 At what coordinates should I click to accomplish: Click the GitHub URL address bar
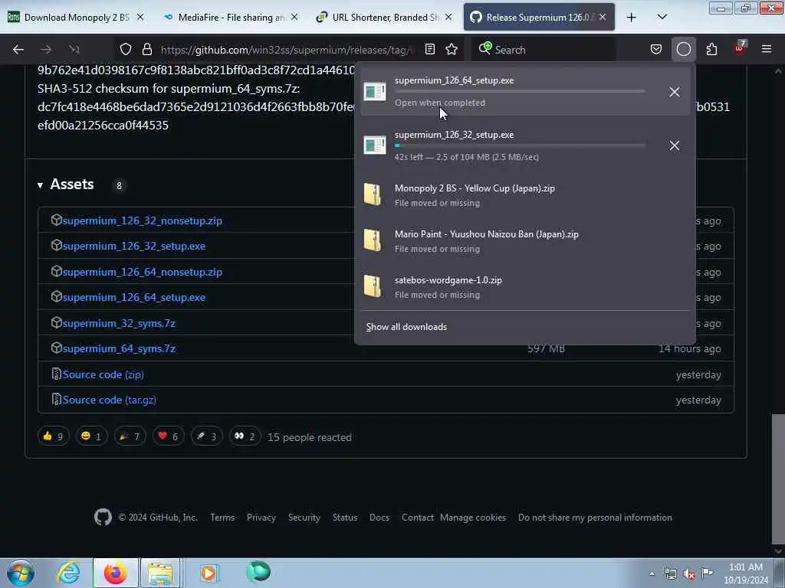tap(287, 50)
